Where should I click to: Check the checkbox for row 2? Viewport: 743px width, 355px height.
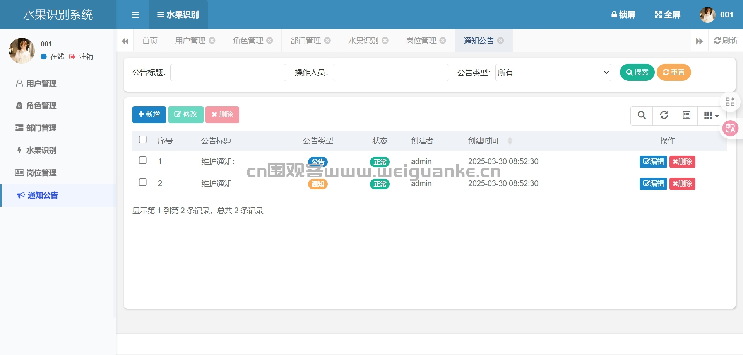[143, 182]
